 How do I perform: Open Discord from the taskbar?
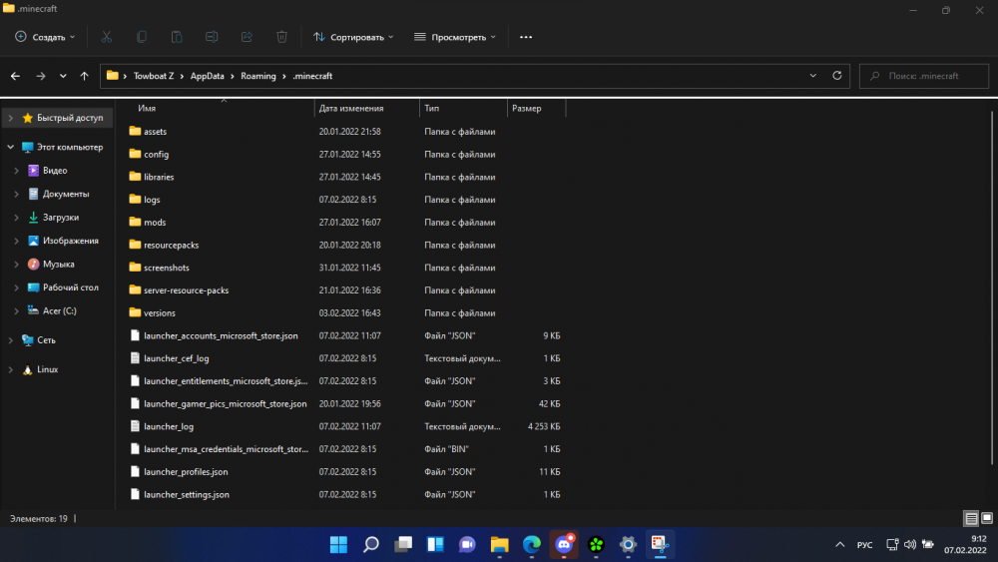click(564, 544)
